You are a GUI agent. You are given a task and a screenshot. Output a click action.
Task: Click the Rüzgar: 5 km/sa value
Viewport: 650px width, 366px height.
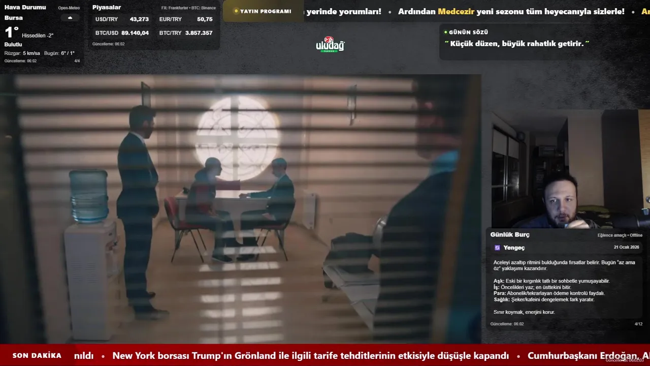[22, 53]
